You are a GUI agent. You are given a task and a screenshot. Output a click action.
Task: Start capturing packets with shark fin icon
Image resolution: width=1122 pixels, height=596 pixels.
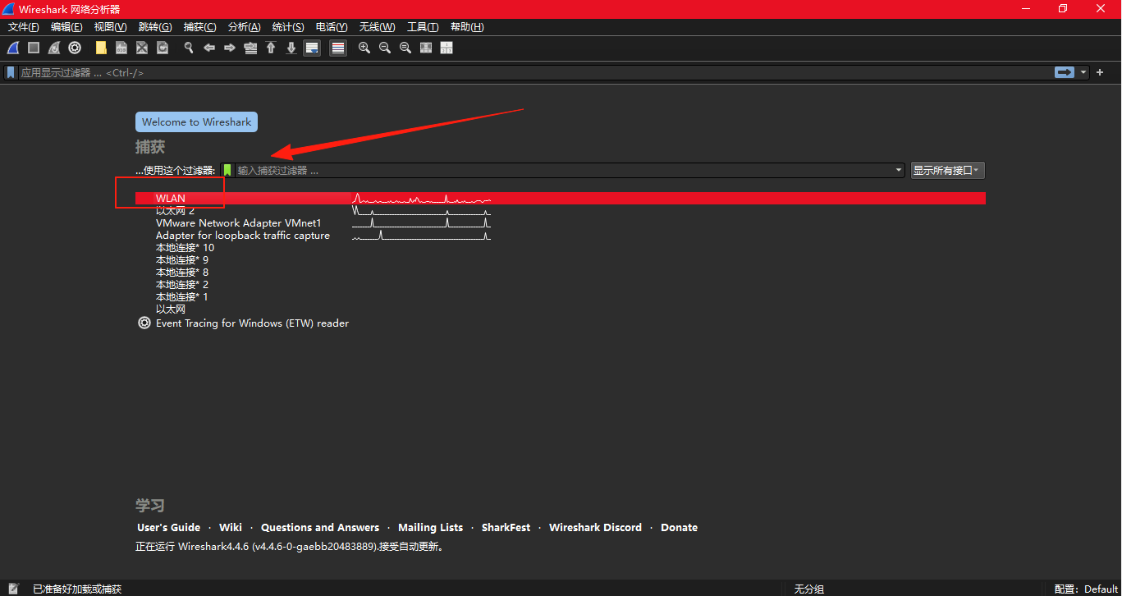[13, 48]
